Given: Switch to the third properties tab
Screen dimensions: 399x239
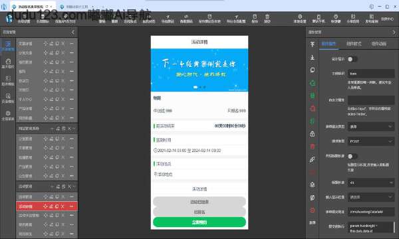Looking at the screenshot, I should (x=379, y=44).
